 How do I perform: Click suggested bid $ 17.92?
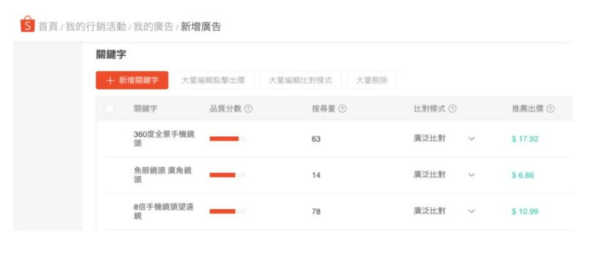525,139
